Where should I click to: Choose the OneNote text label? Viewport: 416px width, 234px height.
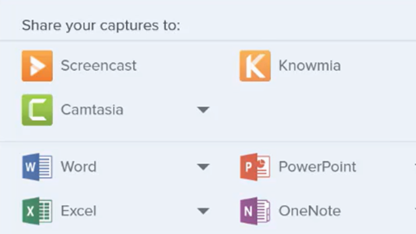click(309, 211)
